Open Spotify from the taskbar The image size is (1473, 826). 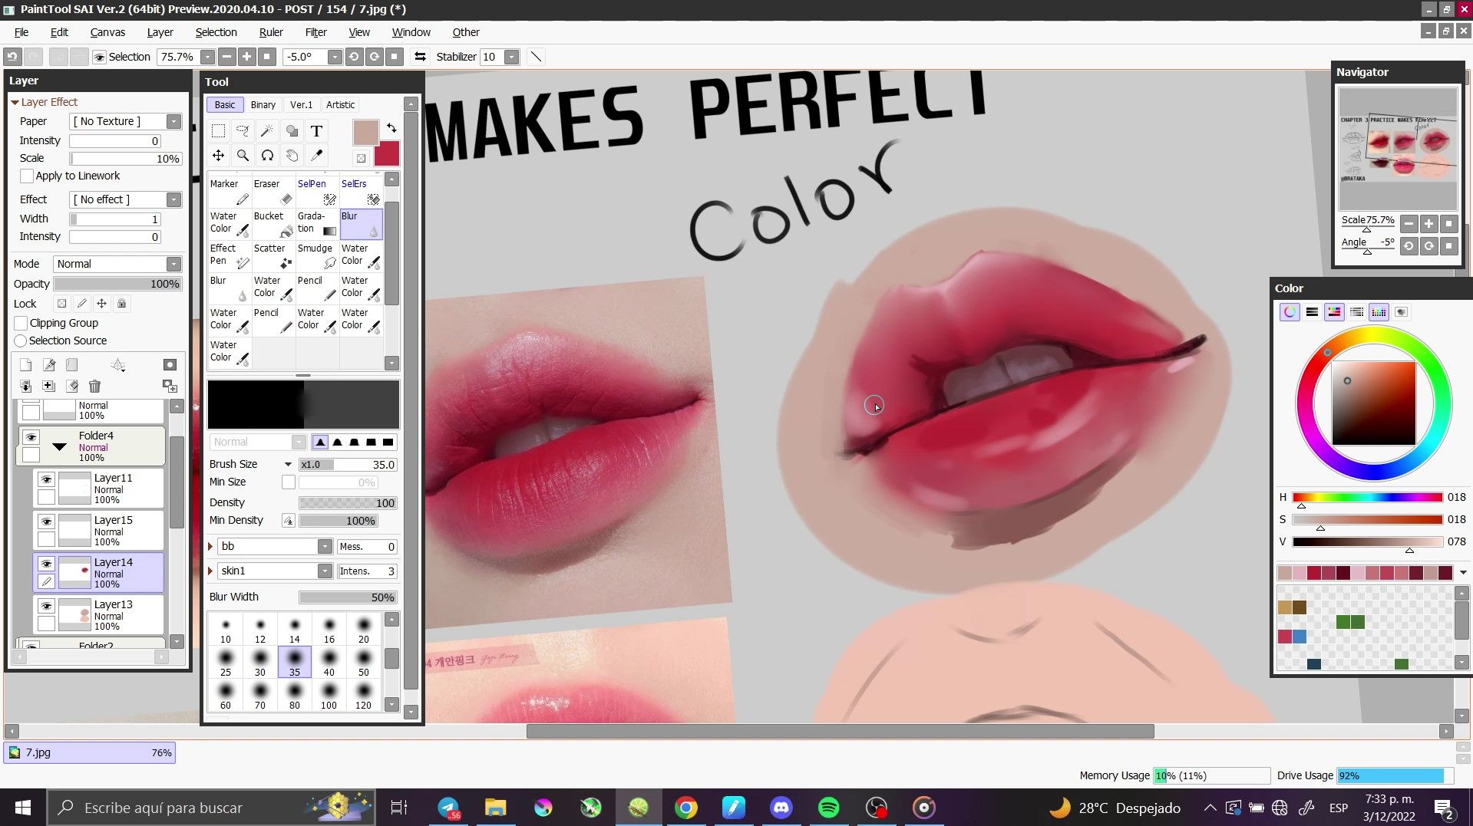(828, 808)
